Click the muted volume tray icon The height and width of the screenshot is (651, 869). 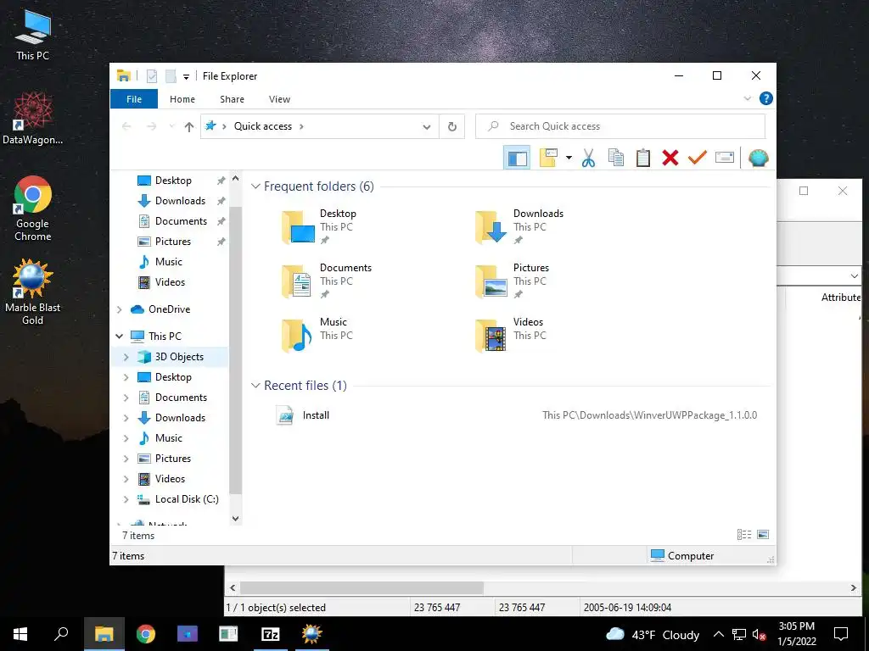pyautogui.click(x=760, y=634)
